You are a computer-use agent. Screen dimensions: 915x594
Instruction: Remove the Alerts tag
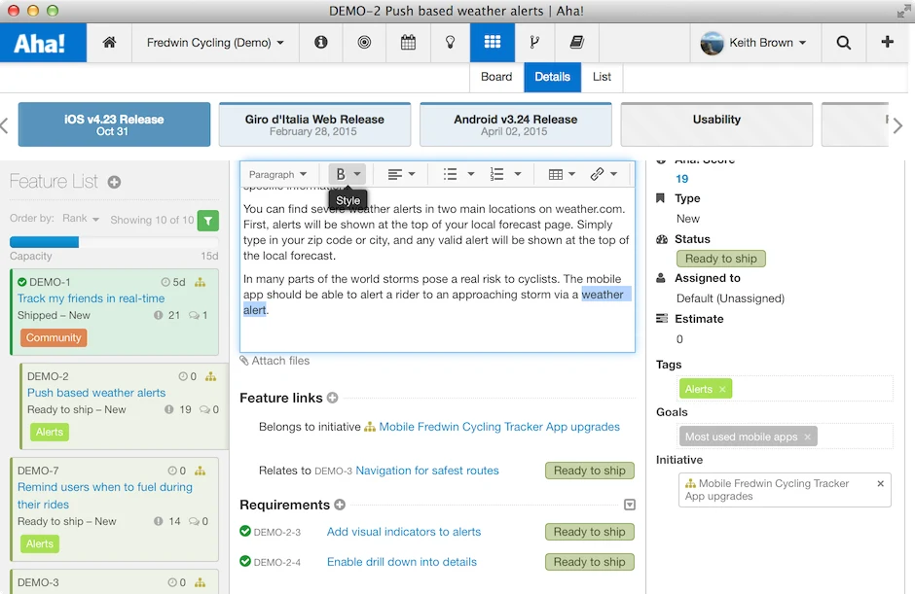tap(722, 390)
